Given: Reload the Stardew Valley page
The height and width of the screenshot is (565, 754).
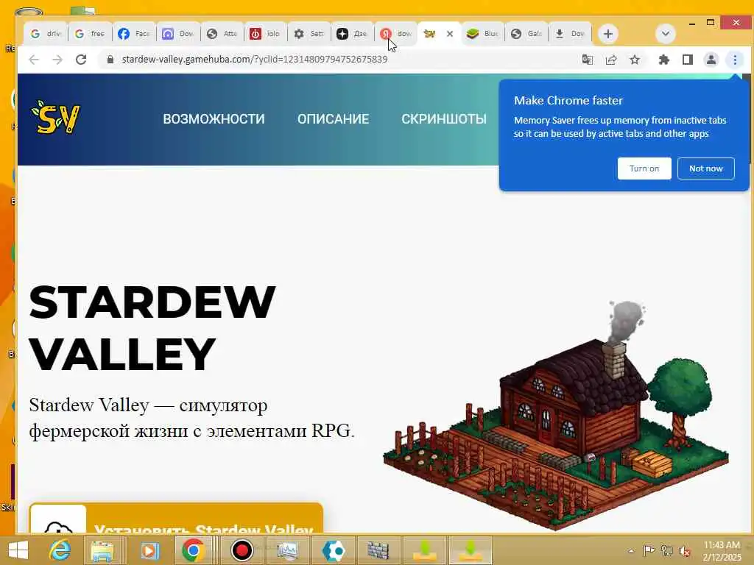Looking at the screenshot, I should [81, 60].
